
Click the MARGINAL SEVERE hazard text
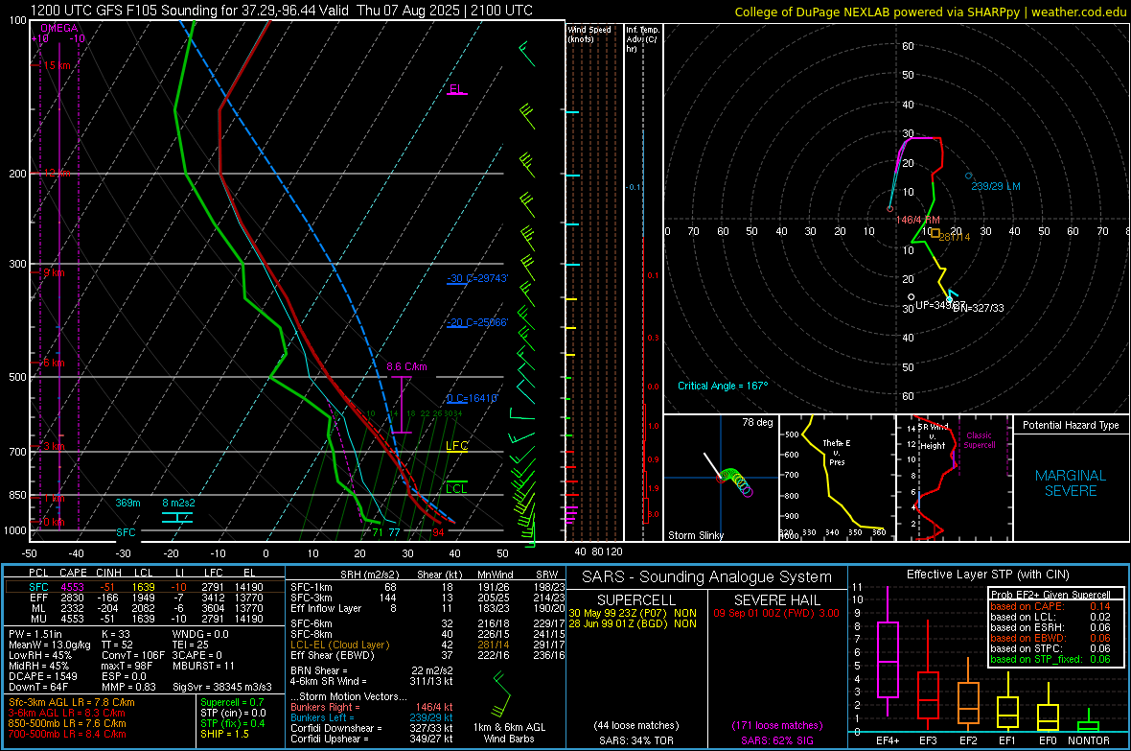[x=1071, y=483]
